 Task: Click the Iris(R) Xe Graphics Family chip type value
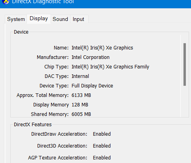pos(110,67)
